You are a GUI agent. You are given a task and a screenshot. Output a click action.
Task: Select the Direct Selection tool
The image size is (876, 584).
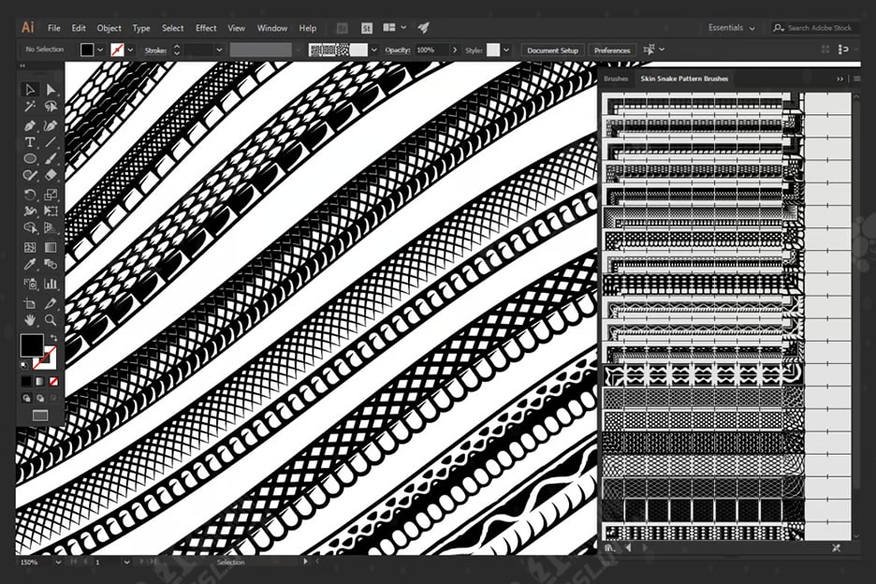click(51, 90)
